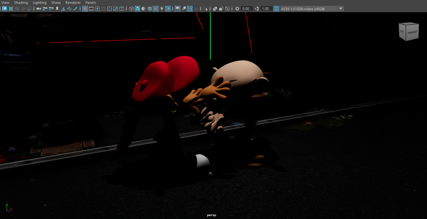The height and width of the screenshot is (219, 427).
Task: Activate the 2D Pan/Zoom icon
Action: [x=69, y=9]
